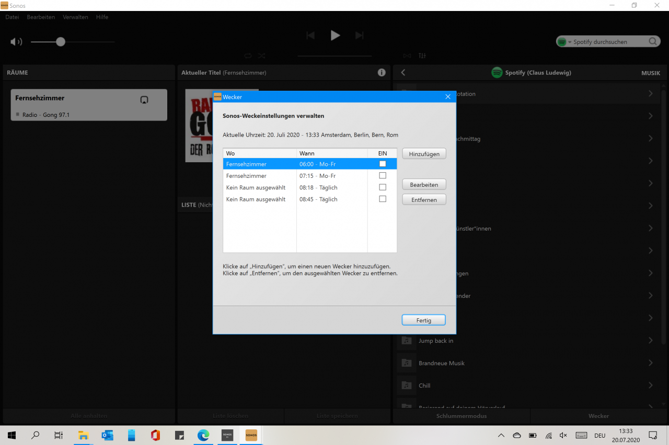This screenshot has width=669, height=445.
Task: Start playback with the play button
Action: click(335, 35)
